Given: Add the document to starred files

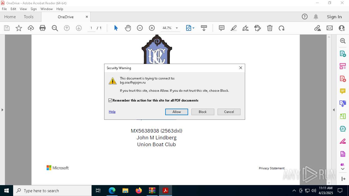Looking at the screenshot, I should point(19,28).
